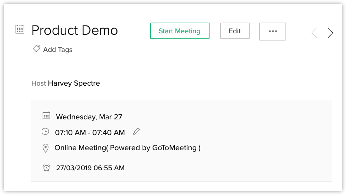The width and height of the screenshot is (346, 195).
Task: Go to the previous record arrow
Action: click(x=314, y=33)
